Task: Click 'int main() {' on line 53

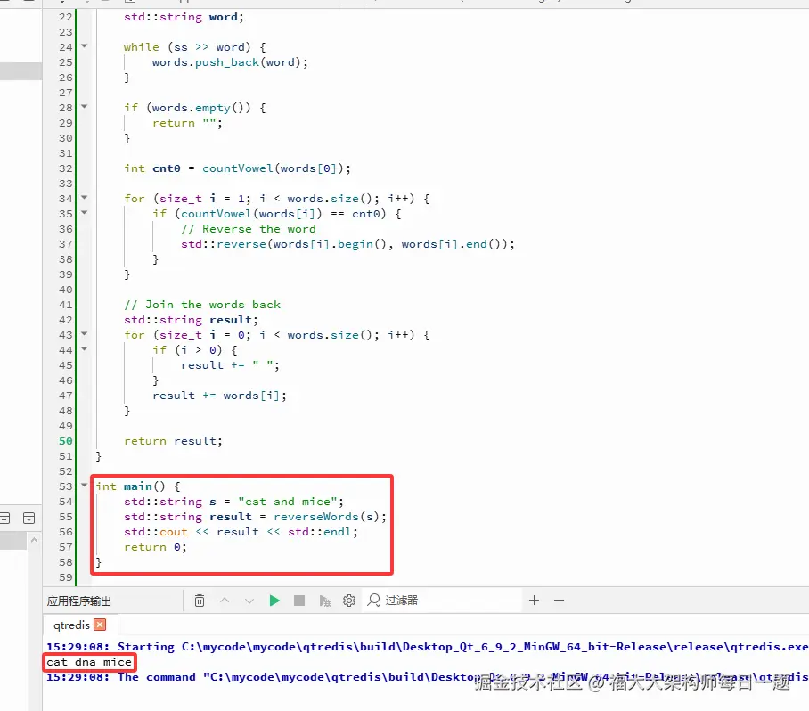Action: [x=138, y=486]
